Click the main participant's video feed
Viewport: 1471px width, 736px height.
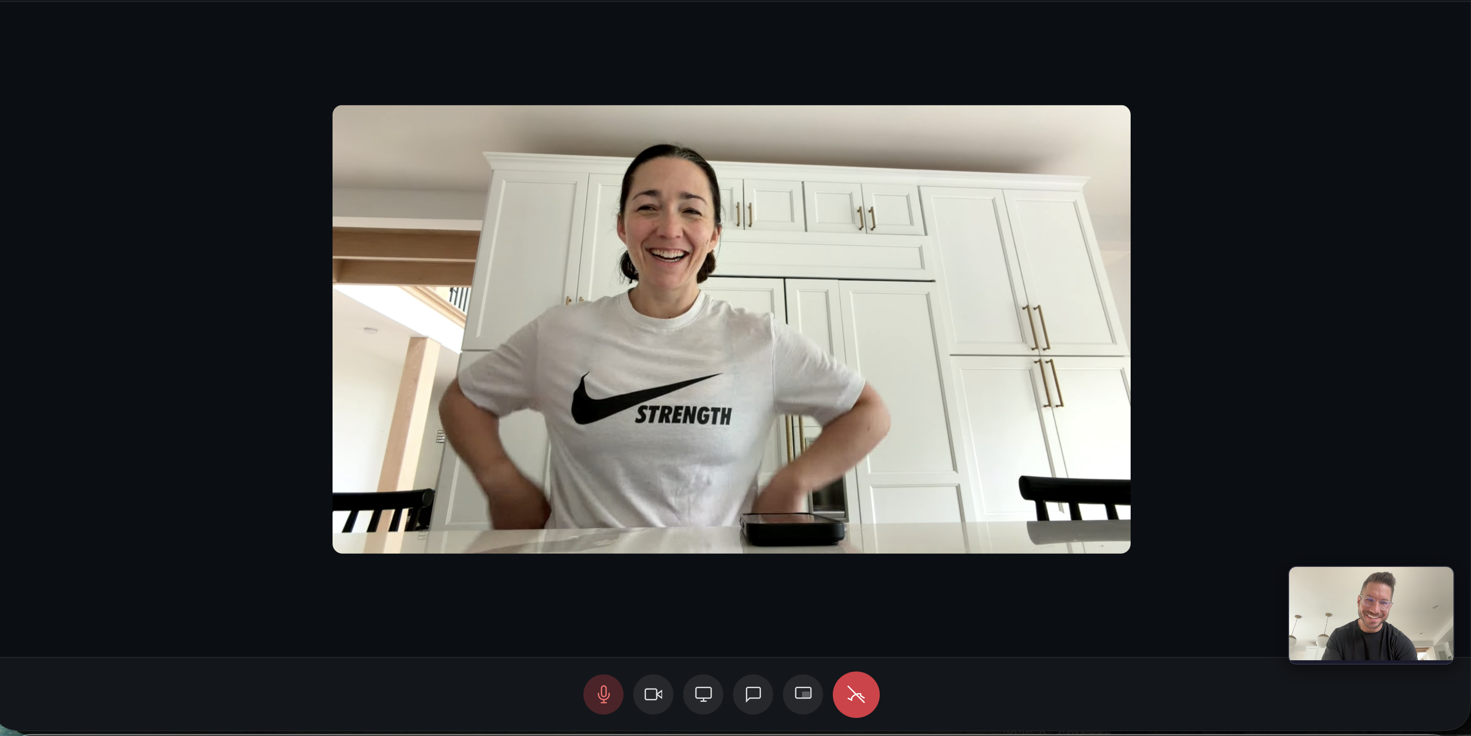[x=731, y=330]
